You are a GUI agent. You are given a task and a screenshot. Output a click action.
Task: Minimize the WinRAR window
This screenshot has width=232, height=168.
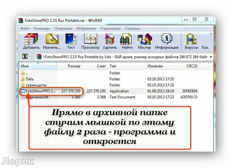(186, 19)
